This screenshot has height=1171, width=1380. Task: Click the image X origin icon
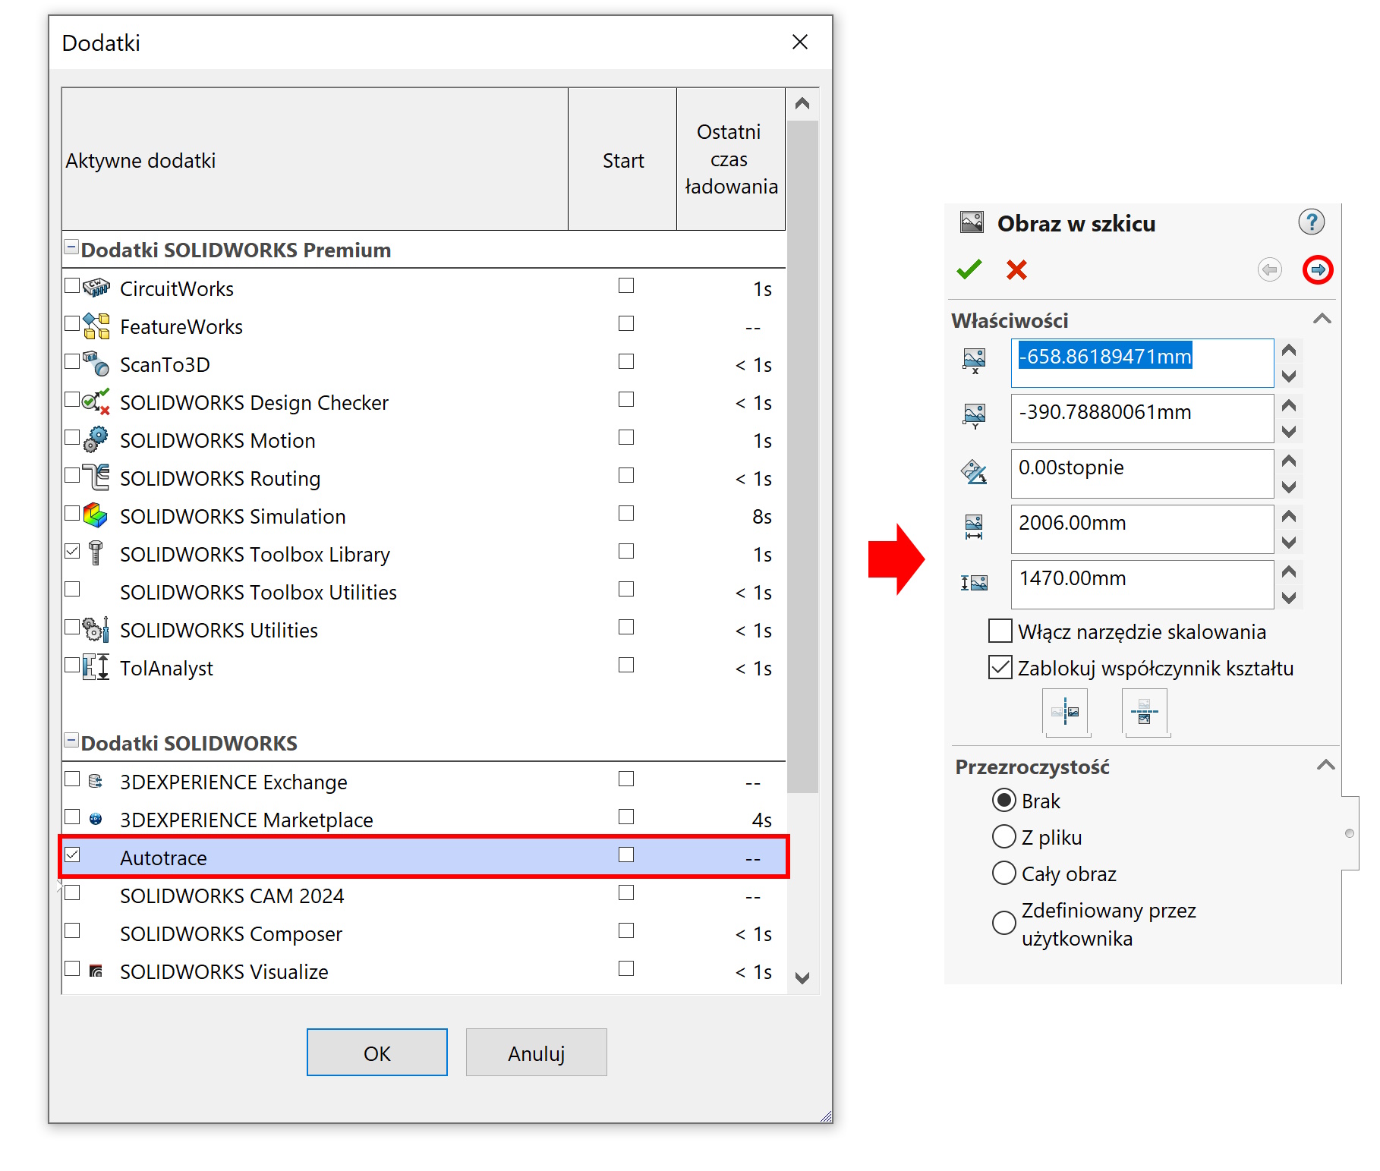(x=975, y=361)
